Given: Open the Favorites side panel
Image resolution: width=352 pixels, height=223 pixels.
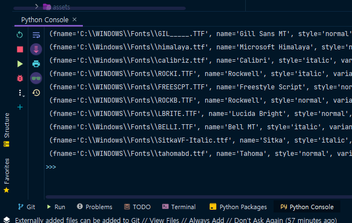Looking at the screenshot, I should coord(7,175).
